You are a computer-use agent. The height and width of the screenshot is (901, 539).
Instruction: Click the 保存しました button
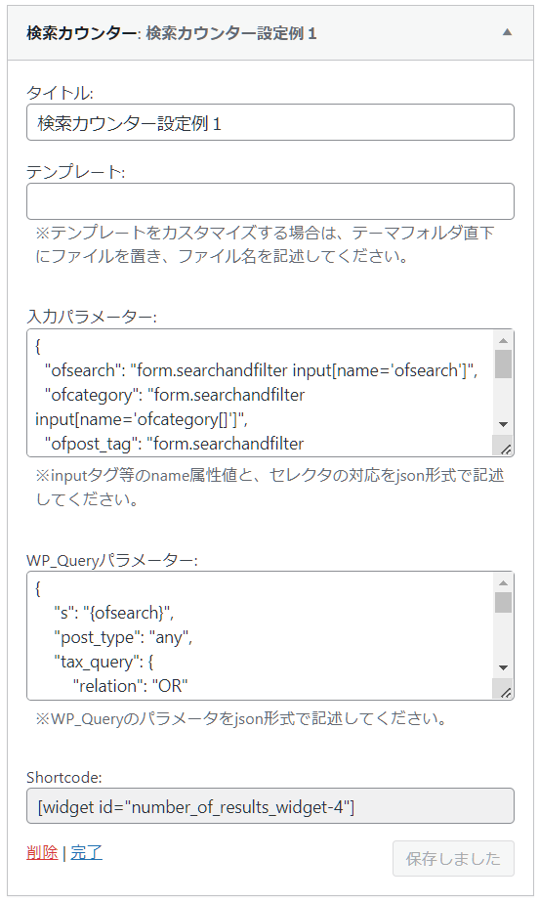(453, 858)
